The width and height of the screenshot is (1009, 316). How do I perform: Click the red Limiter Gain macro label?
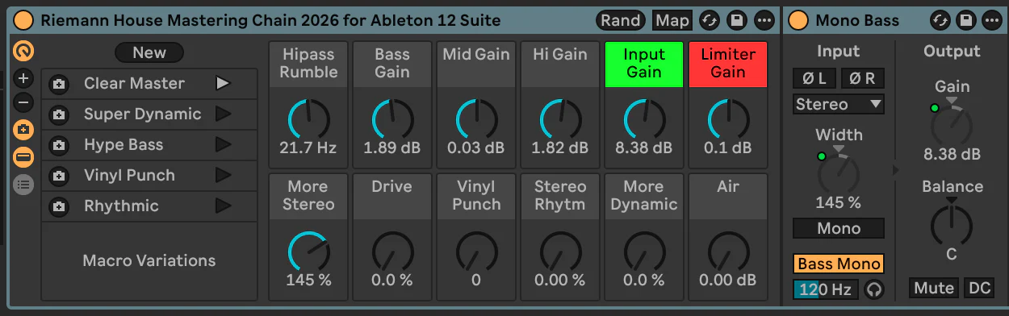728,64
